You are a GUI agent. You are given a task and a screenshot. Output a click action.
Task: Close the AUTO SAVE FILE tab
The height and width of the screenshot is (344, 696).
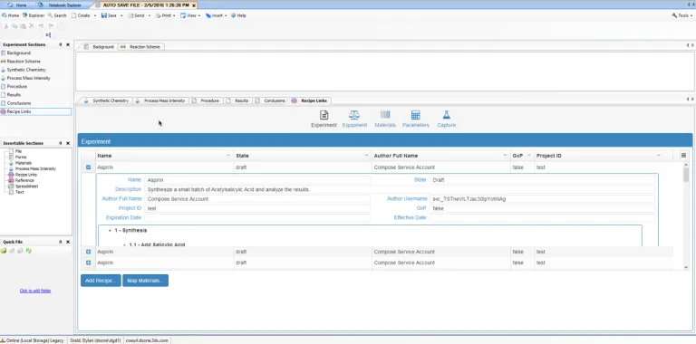194,5
